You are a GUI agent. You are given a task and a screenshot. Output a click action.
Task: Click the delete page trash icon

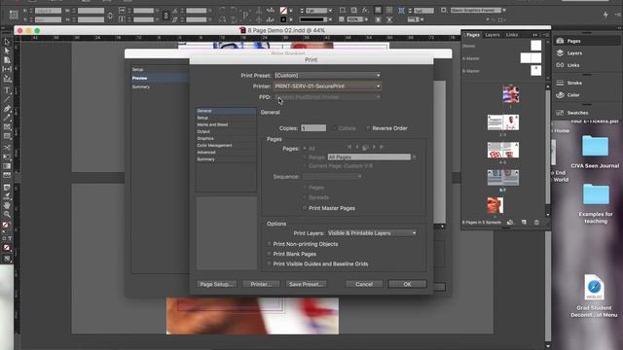coord(536,223)
